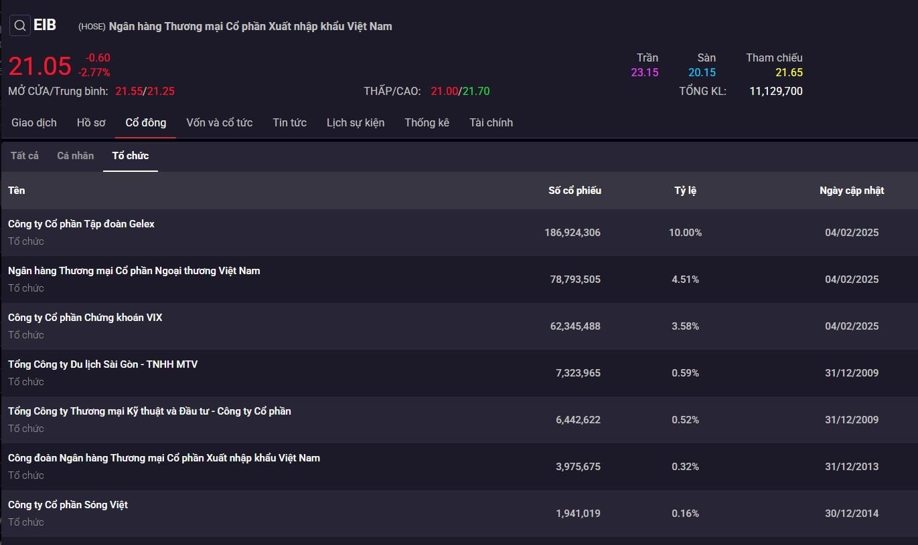Click the reference price 21.65
Viewport: 918px width, 545px height.
789,73
